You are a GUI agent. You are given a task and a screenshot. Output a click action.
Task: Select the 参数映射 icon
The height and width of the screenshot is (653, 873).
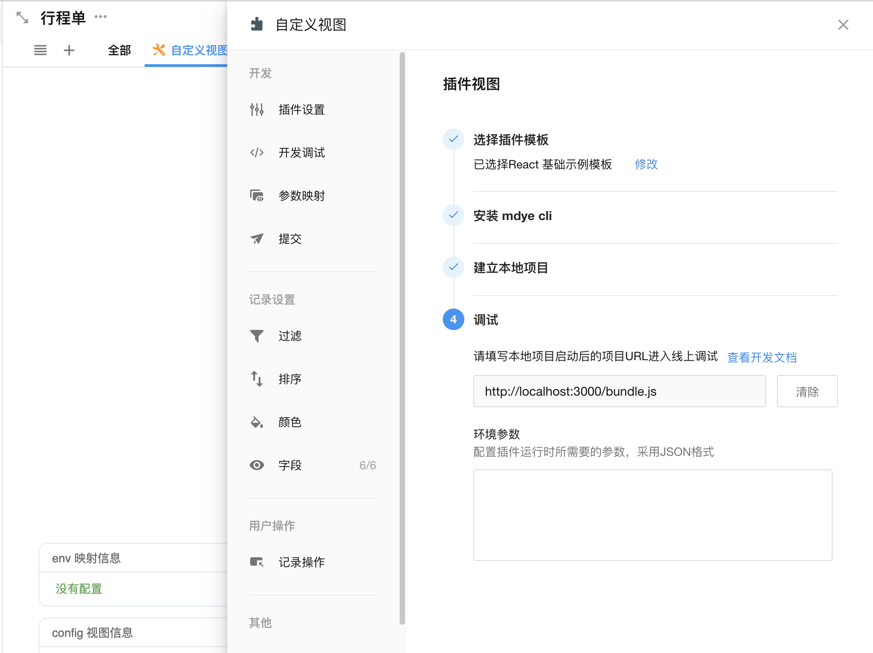pyautogui.click(x=257, y=196)
